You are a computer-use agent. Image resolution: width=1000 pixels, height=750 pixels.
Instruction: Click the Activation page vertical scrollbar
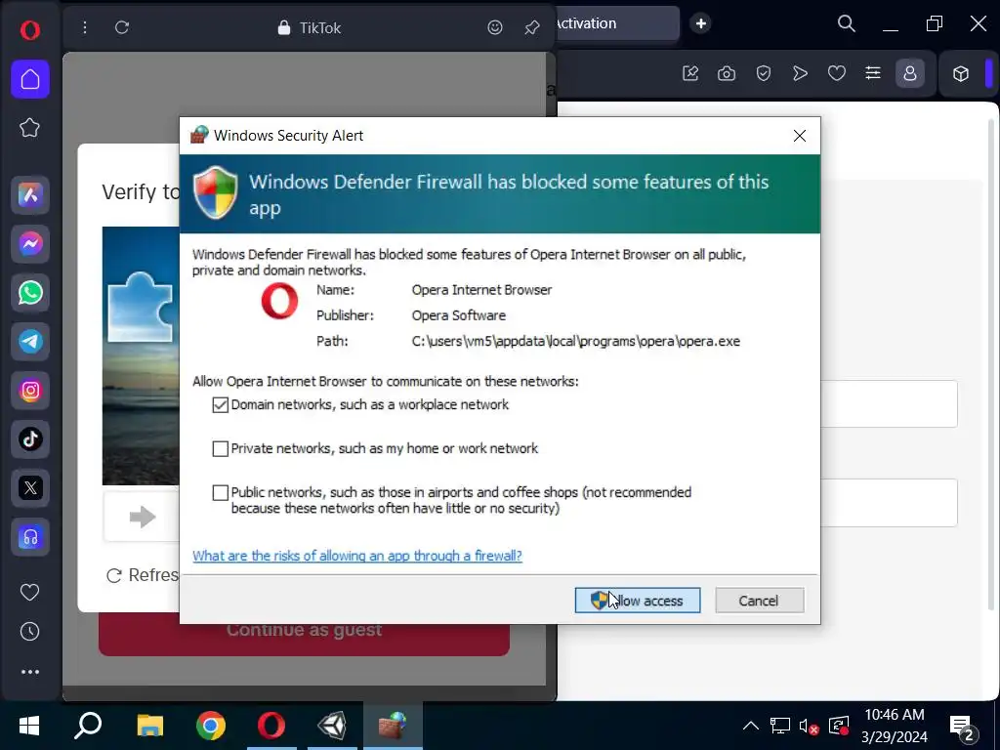(x=991, y=363)
